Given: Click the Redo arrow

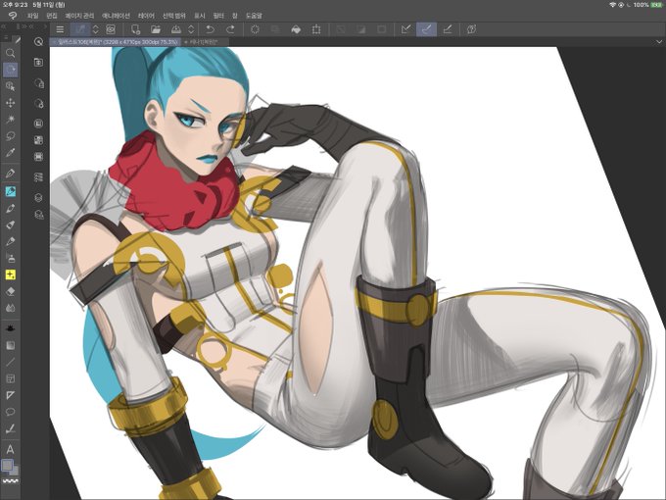Looking at the screenshot, I should click(230, 29).
